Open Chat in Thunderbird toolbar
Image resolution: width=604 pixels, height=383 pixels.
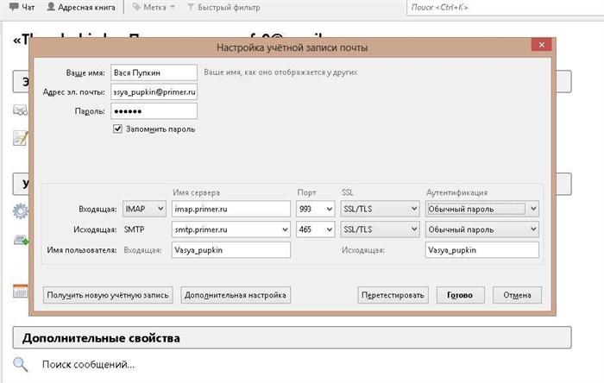pos(22,7)
